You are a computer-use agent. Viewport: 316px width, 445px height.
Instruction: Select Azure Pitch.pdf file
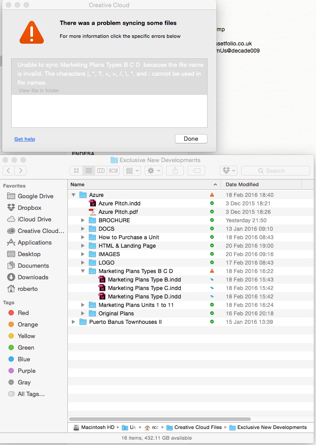(118, 212)
